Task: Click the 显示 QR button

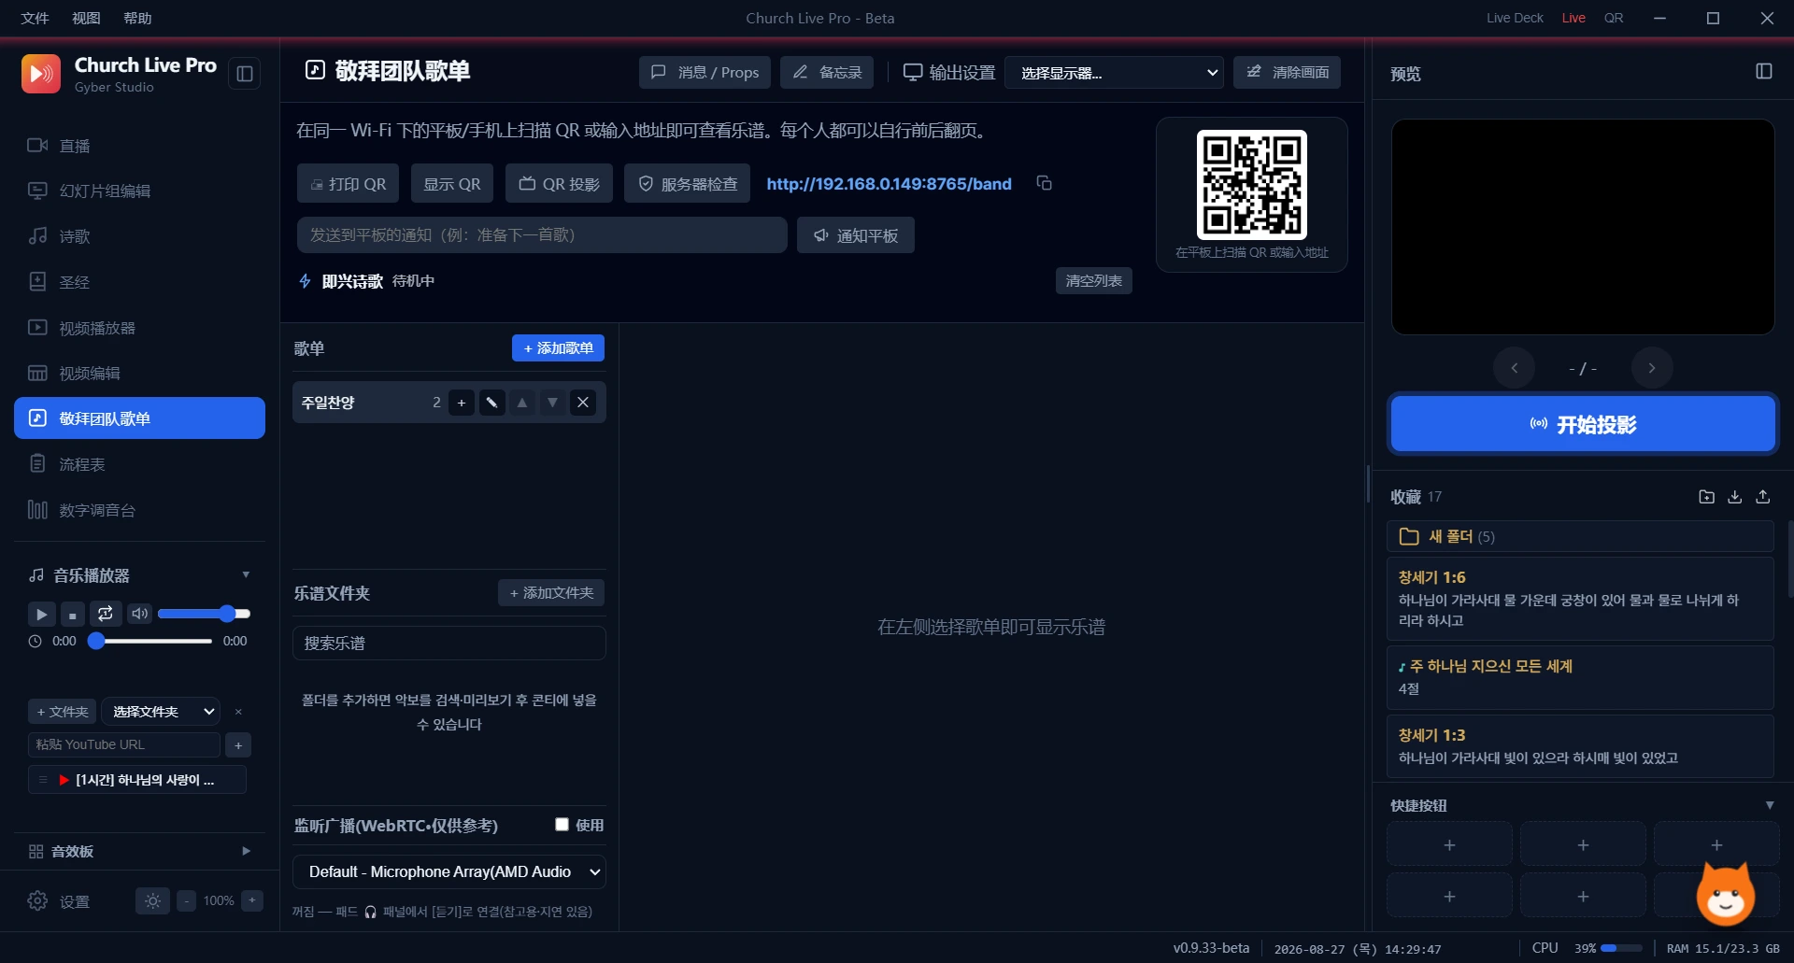Action: [x=452, y=184]
